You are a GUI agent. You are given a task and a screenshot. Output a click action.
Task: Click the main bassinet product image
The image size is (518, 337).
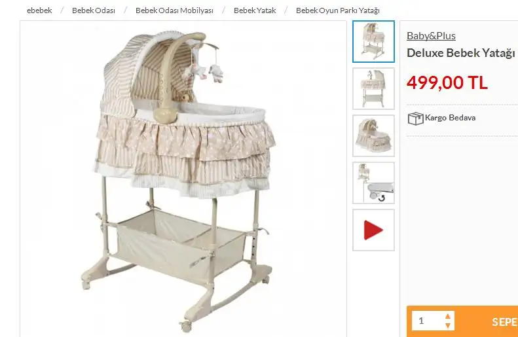pyautogui.click(x=183, y=179)
